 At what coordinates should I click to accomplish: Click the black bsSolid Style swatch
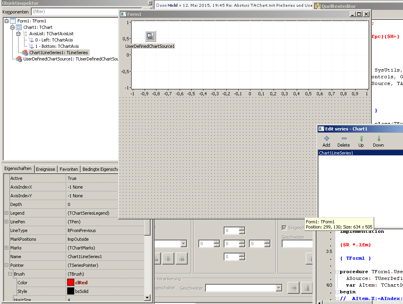[71, 291]
